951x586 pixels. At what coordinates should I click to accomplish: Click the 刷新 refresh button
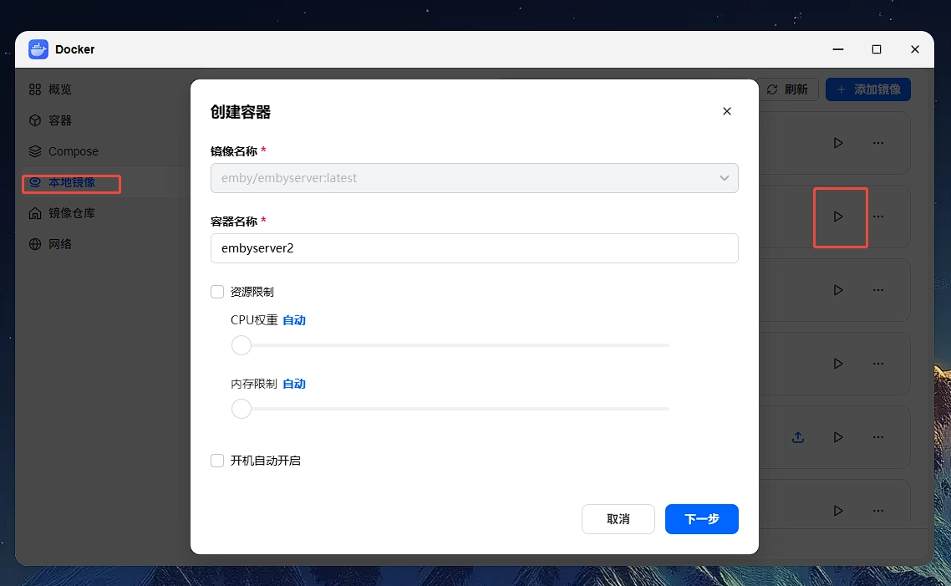coord(788,89)
